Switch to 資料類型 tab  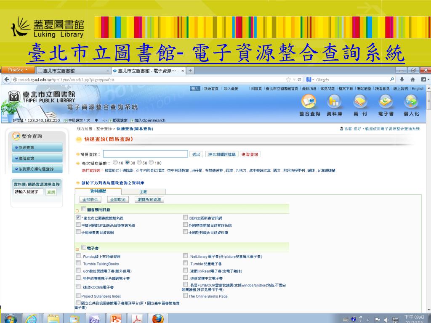pos(98,191)
